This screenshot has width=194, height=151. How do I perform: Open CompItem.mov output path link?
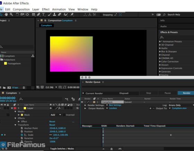click(x=179, y=108)
